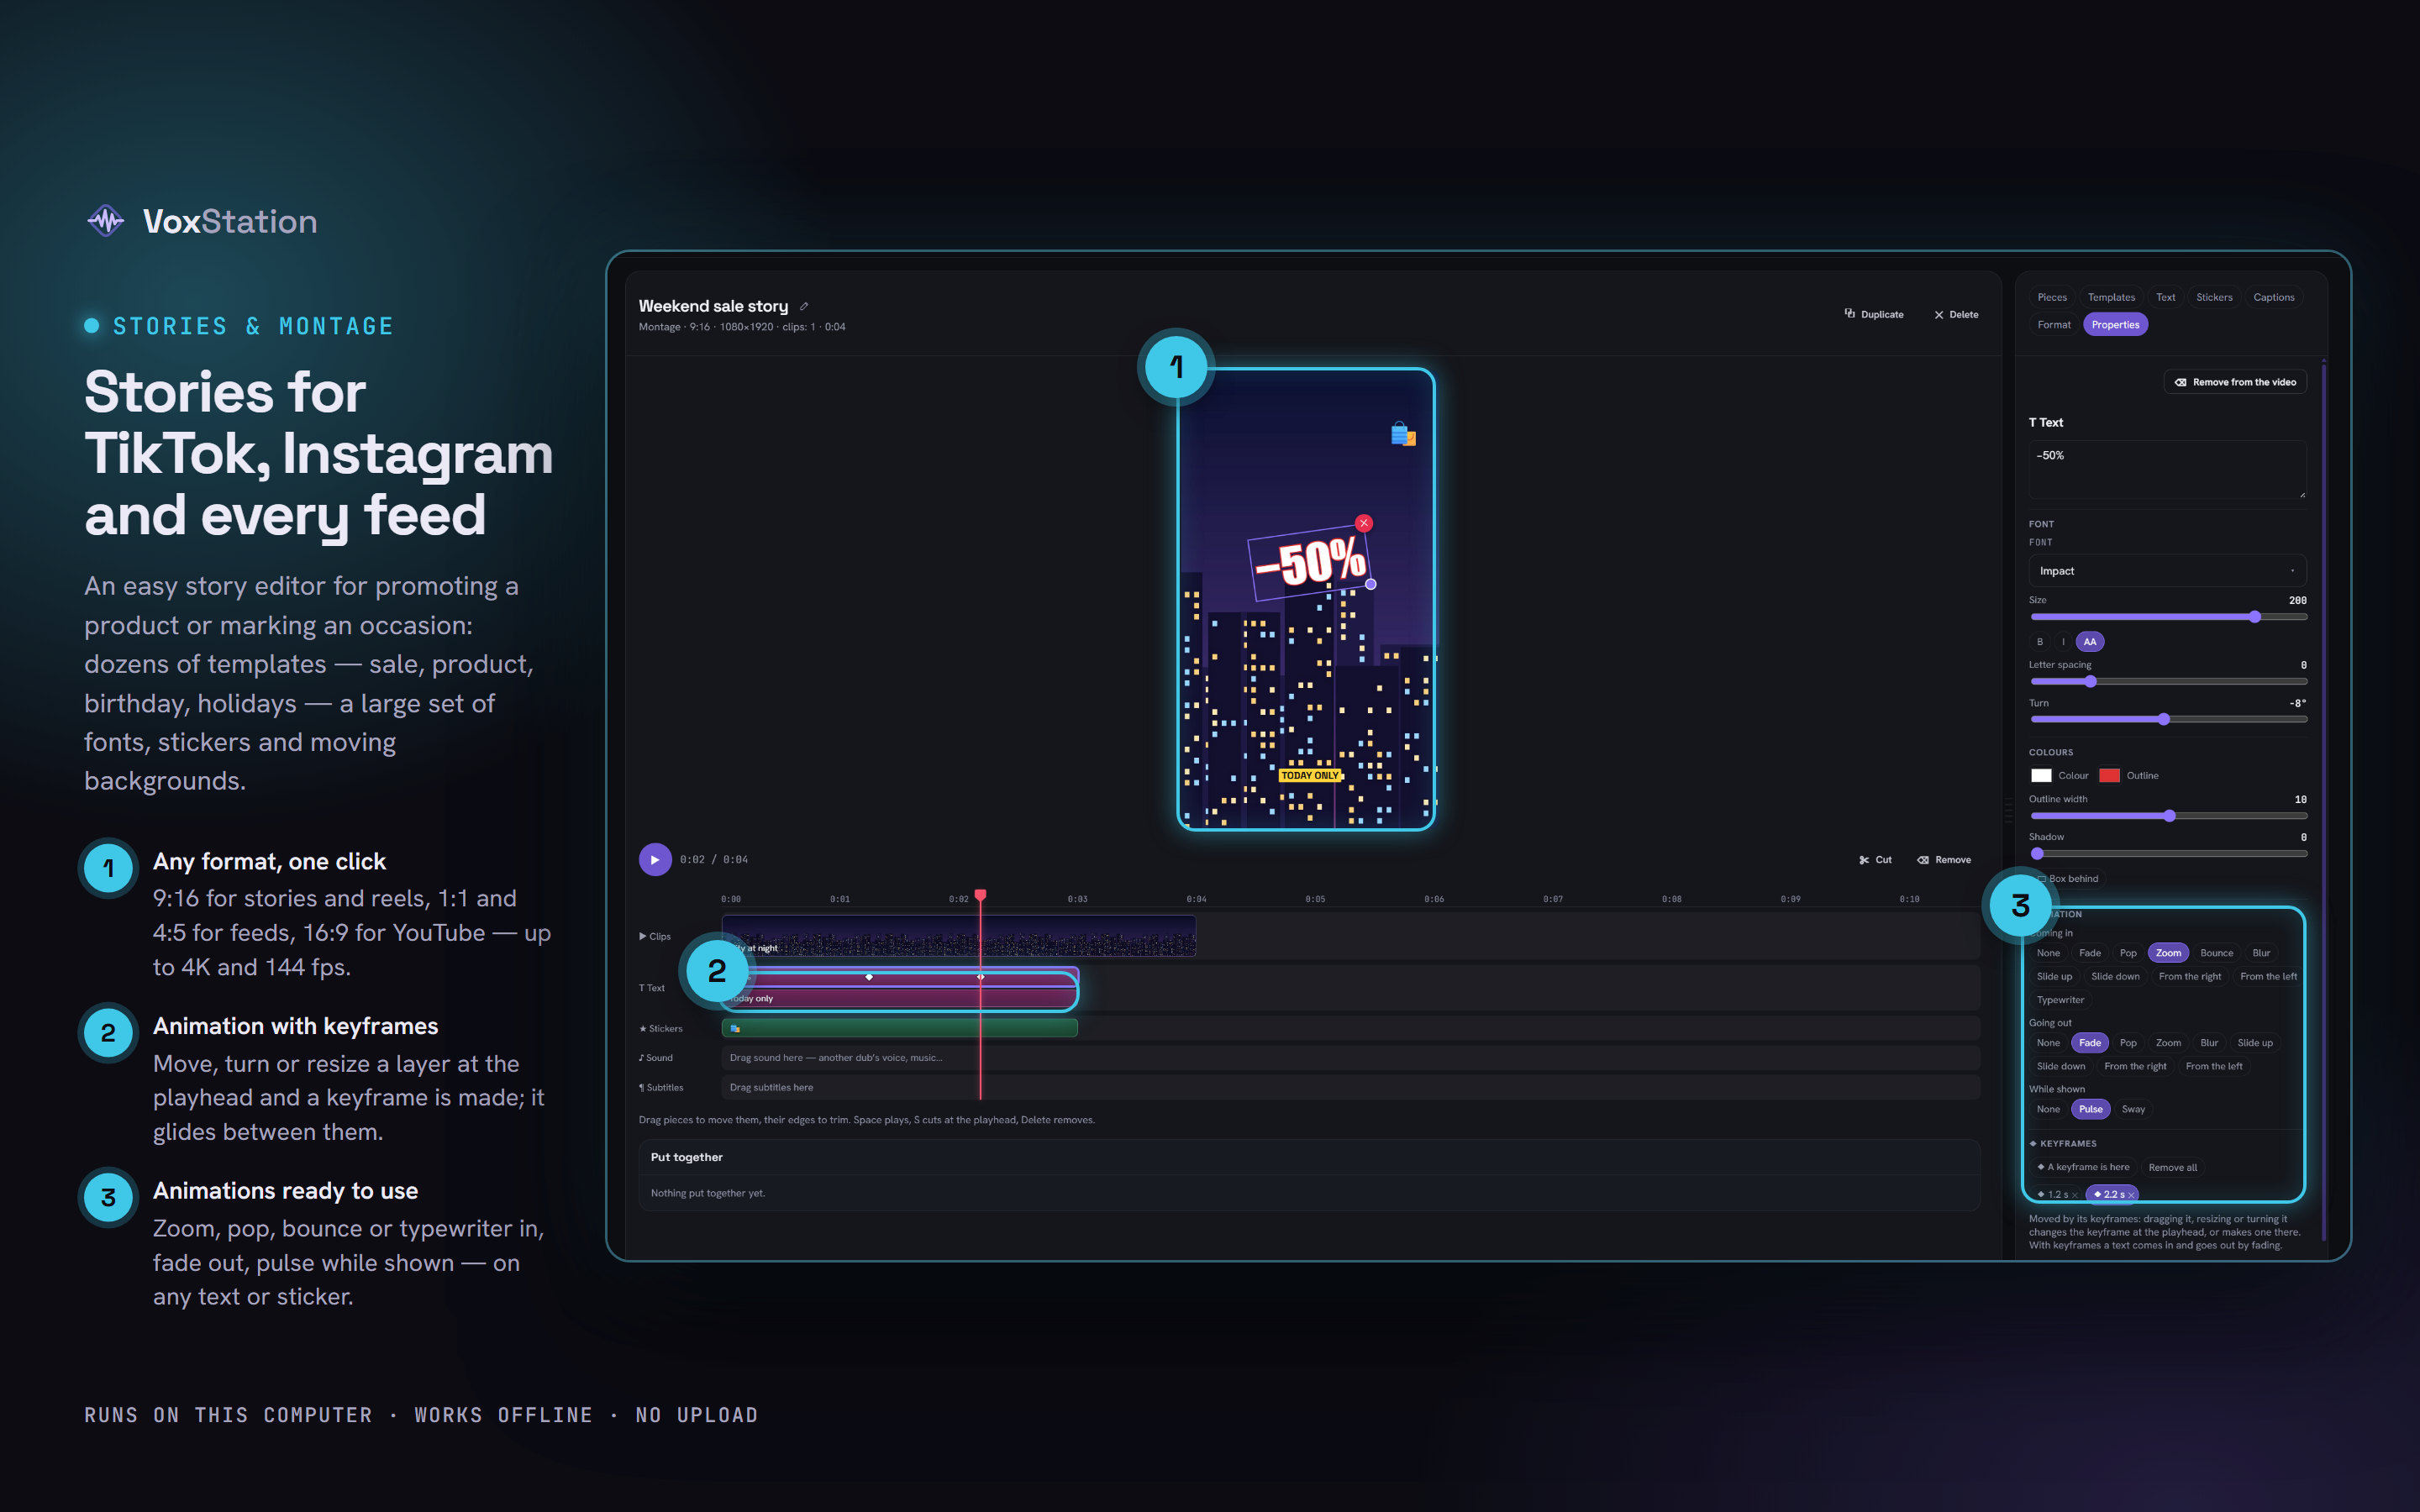Click the Turn slider handle
Screen dimensions: 2420x1512
point(2163,719)
